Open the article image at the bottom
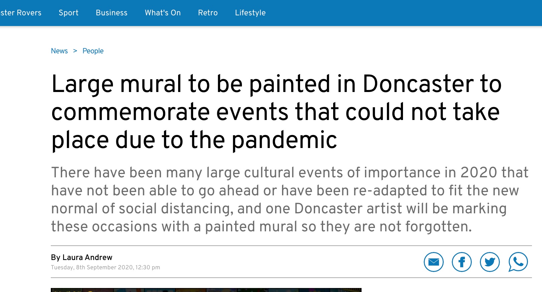Image resolution: width=542 pixels, height=292 pixels. tap(206, 290)
